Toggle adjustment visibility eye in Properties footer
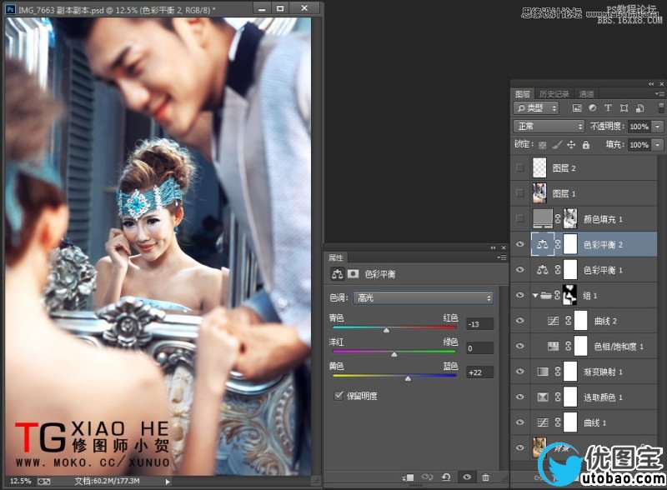Screen dimensions: 667x490 (x=467, y=477)
